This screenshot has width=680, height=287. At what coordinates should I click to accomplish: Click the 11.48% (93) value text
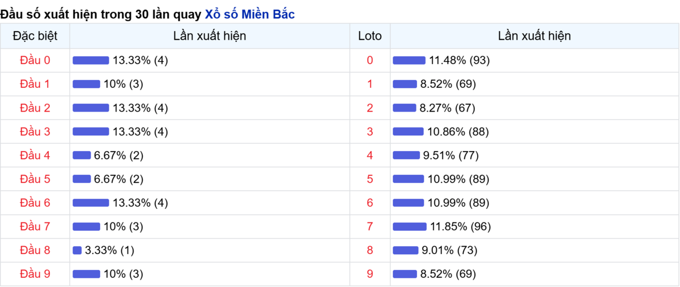tap(459, 60)
